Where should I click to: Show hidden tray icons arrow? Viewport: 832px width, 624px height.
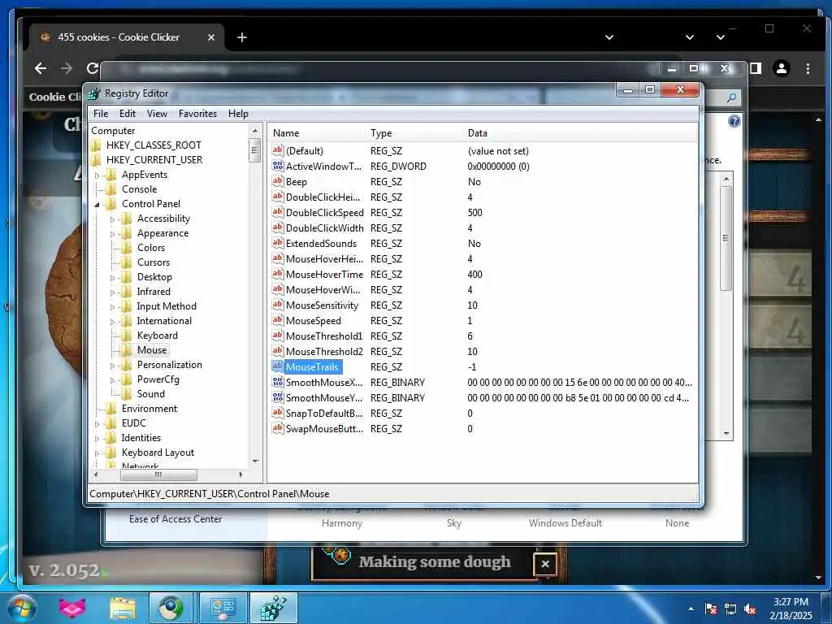coord(691,609)
